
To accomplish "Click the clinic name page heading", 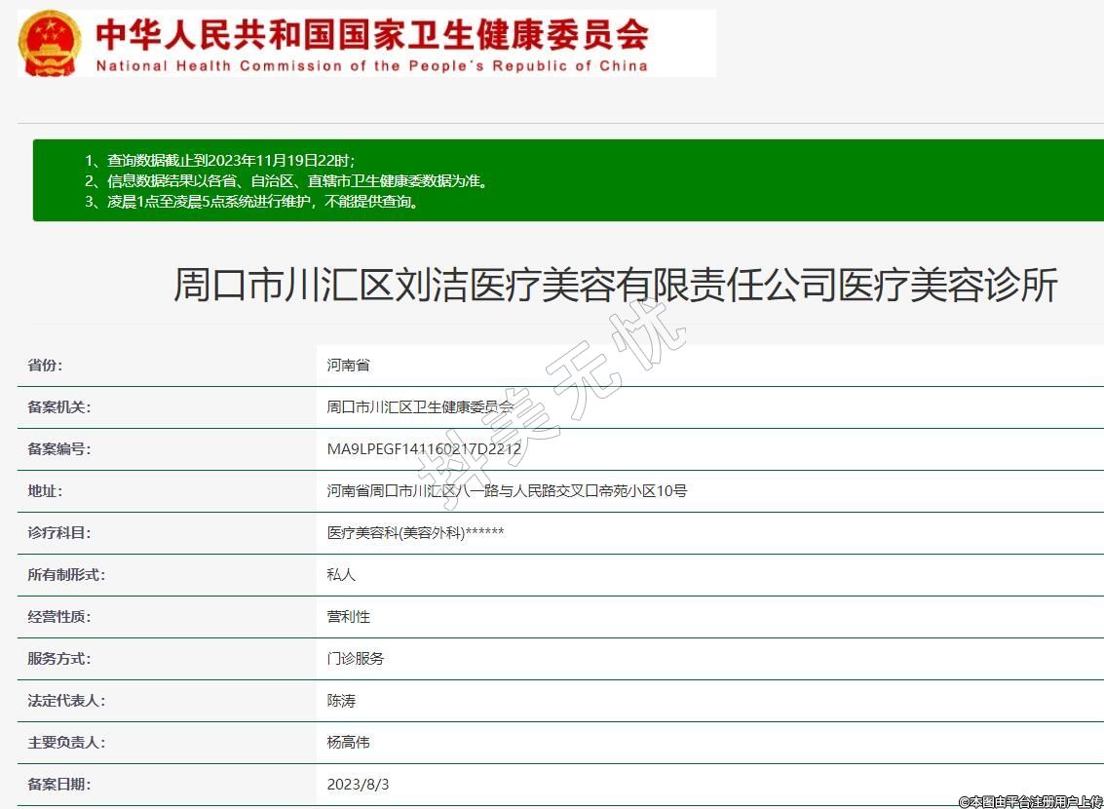I will click(x=615, y=286).
